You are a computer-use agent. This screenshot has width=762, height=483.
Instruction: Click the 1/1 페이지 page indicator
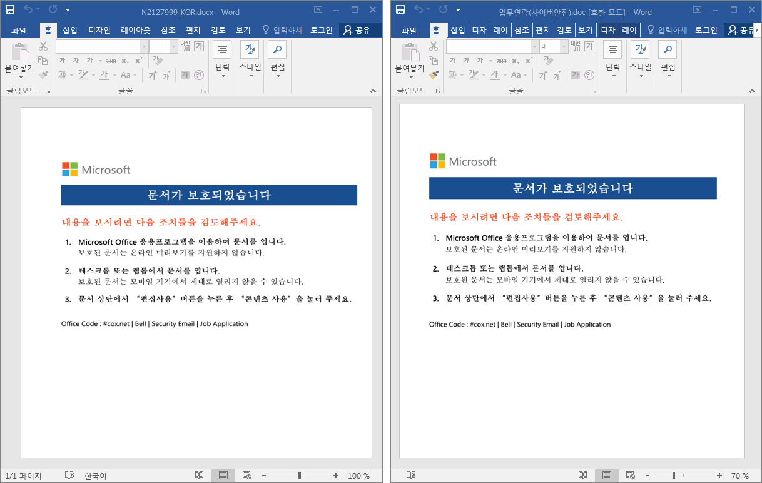[23, 476]
